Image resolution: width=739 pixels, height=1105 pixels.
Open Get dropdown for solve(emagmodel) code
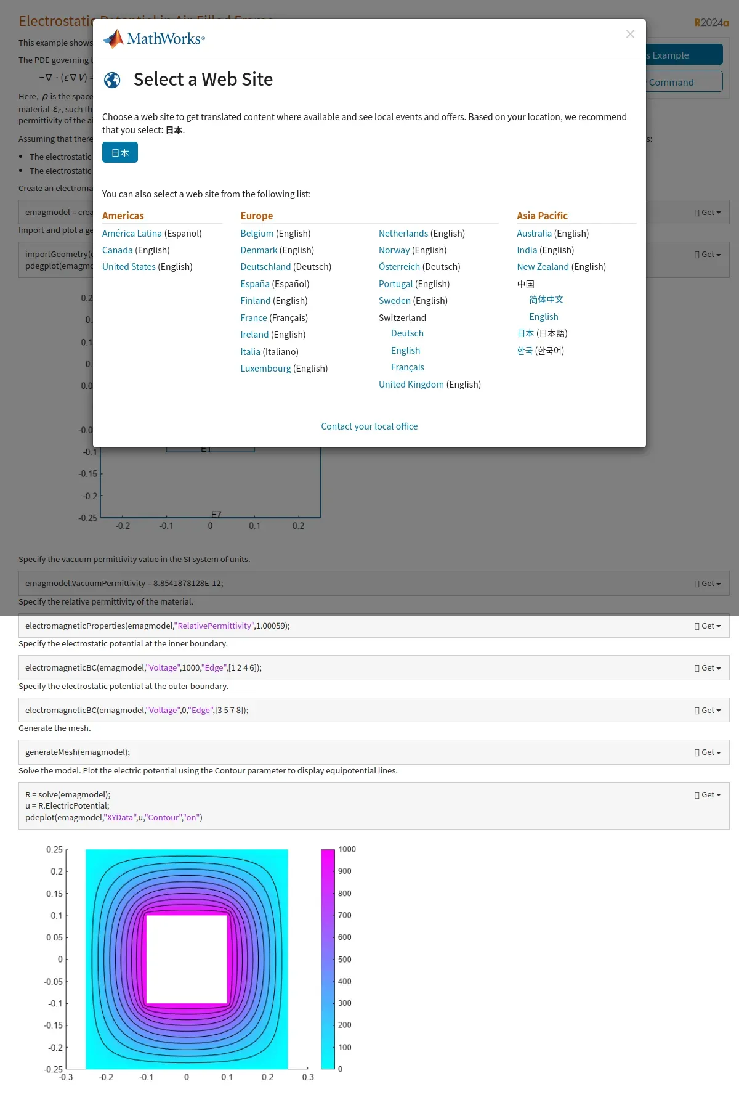[708, 795]
